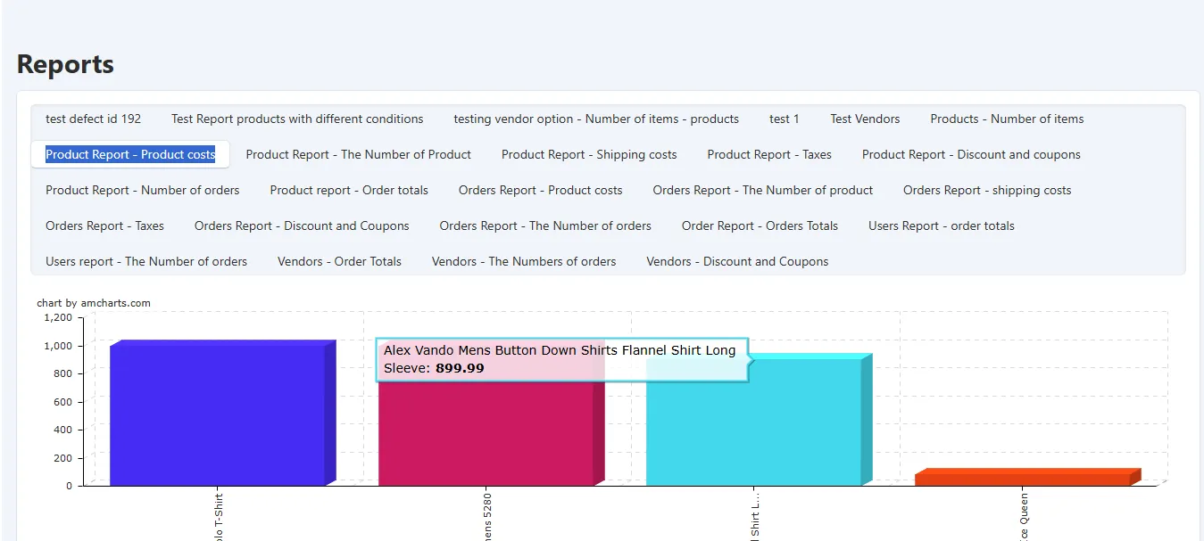The height and width of the screenshot is (541, 1204).
Task: Open the 'Orders Report - Taxes' tab
Action: (x=105, y=225)
